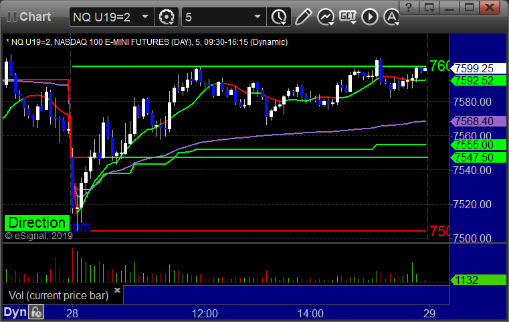Screen dimensions: 509x322
Task: Start bar replay with play icon
Action: point(370,17)
